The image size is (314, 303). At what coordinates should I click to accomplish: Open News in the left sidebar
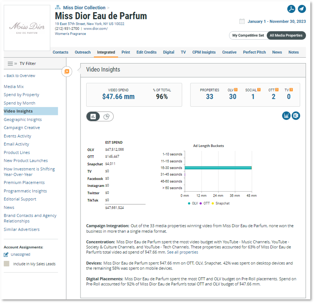pyautogui.click(x=9, y=207)
